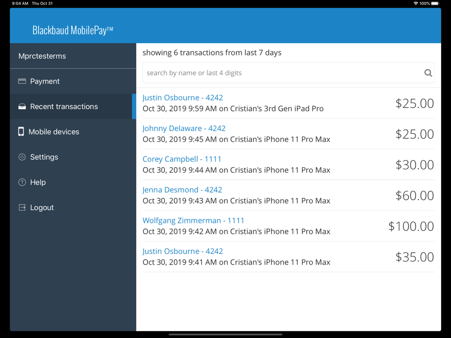451x338 pixels.
Task: Click the 'Oct 30, 2019 9:43 AM' detail line
Action: (236, 201)
